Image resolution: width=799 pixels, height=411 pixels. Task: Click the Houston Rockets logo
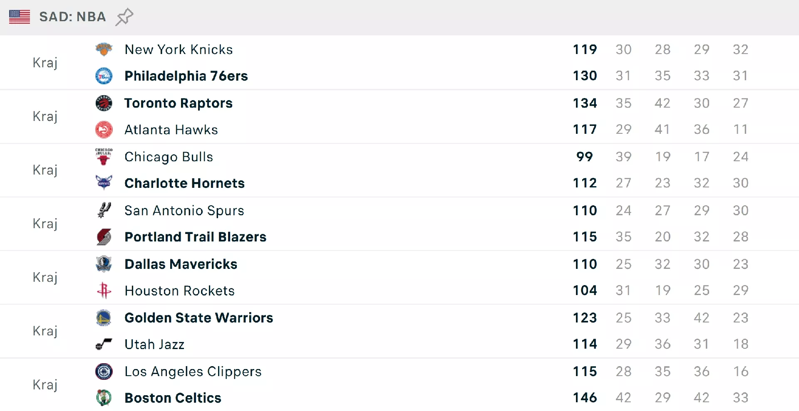[x=104, y=290]
